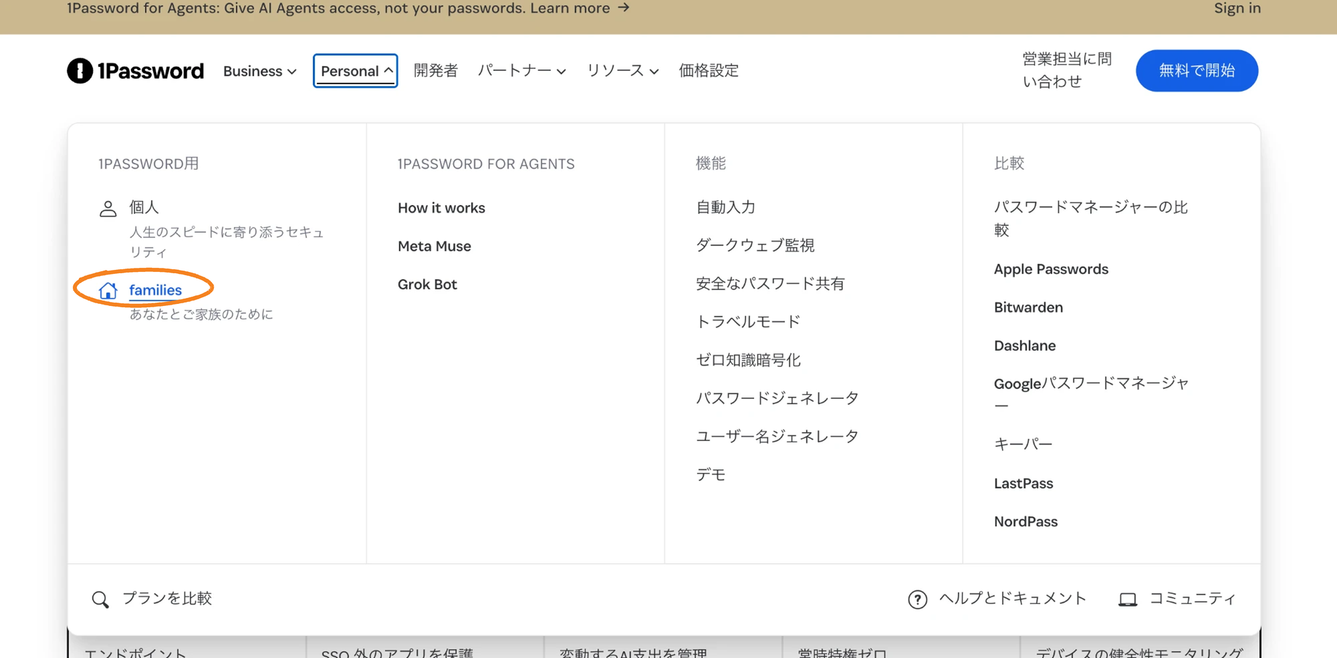Open 安全なパスワード共有 link
This screenshot has height=658, width=1337.
pos(770,284)
